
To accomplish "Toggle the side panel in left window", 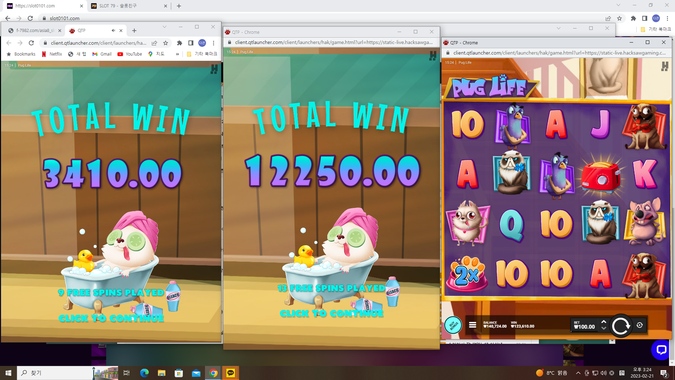I will (191, 43).
